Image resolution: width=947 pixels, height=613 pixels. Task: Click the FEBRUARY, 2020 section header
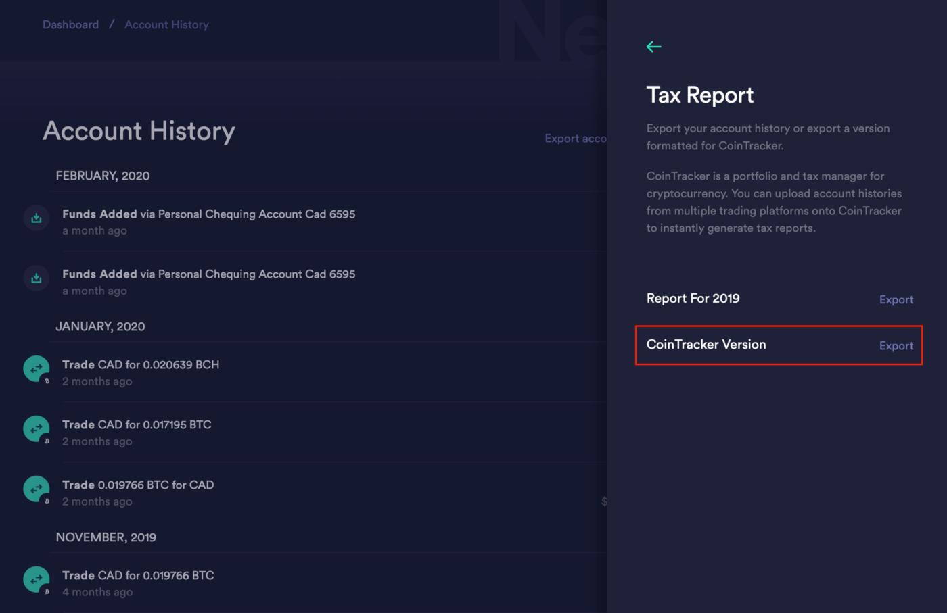tap(103, 176)
